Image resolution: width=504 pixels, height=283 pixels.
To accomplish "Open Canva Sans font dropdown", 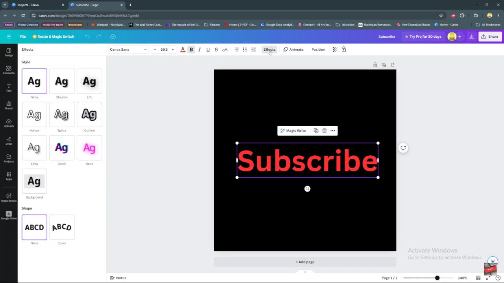I will [128, 50].
